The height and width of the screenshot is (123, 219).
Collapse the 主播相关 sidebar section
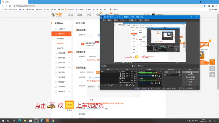coord(69,29)
